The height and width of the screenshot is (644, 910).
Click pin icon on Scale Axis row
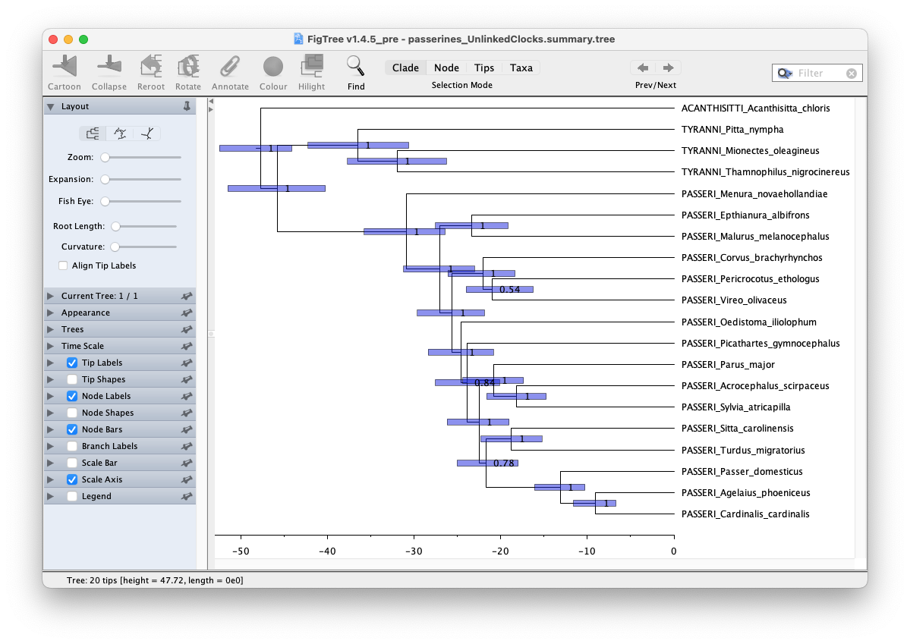[x=187, y=480]
